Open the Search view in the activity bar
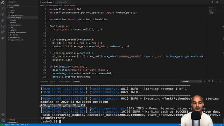This screenshot has width=224, height=126. click(3, 8)
